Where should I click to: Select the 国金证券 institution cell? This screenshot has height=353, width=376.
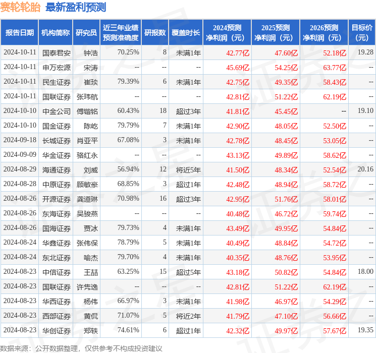click(57, 126)
